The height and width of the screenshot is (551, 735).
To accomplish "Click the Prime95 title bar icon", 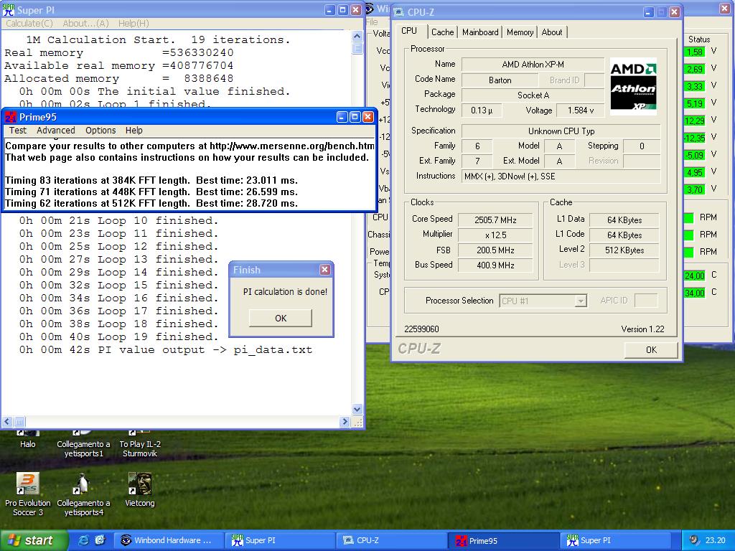I will 10,117.
